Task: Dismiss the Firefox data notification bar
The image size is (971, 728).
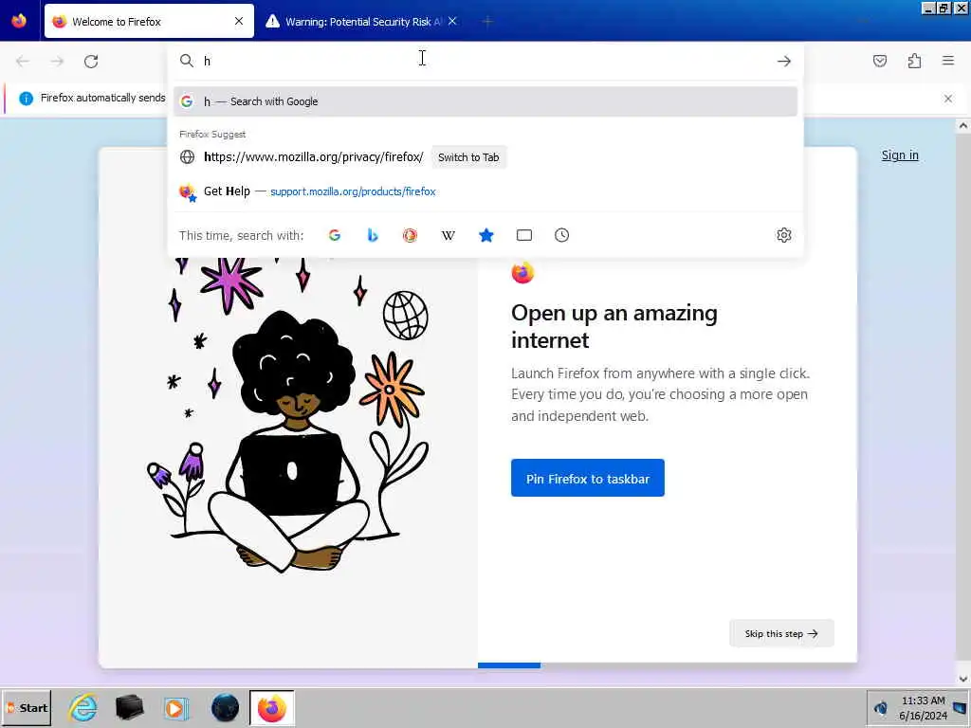Action: 948,99
